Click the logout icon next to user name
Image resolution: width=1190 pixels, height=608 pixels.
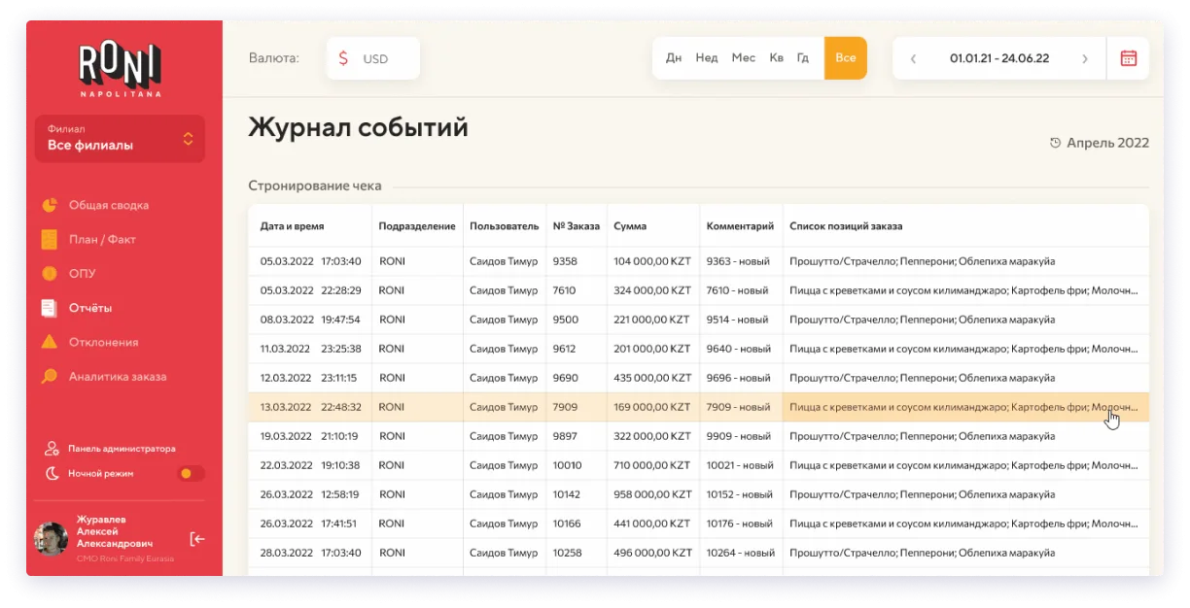(197, 539)
